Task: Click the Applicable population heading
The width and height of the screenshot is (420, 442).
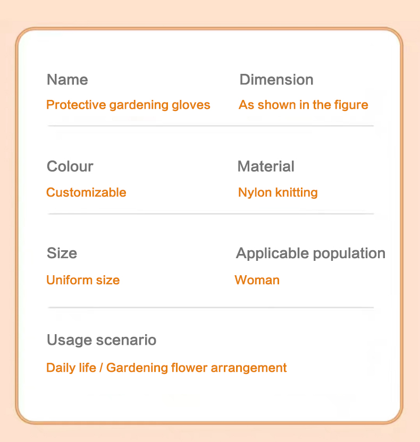Action: [311, 254]
